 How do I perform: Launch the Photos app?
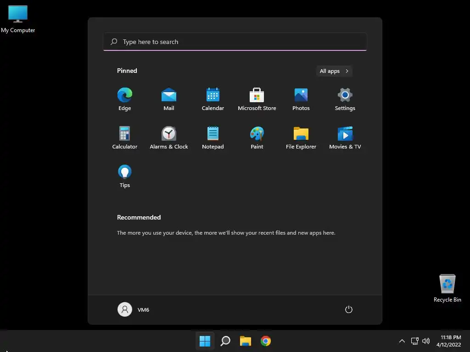[x=301, y=99]
